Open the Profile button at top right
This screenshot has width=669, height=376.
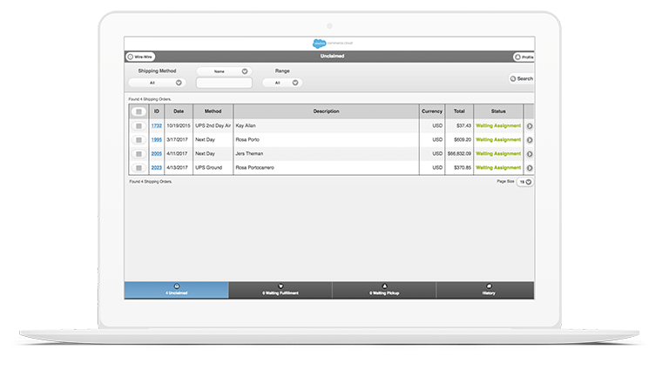tap(524, 57)
